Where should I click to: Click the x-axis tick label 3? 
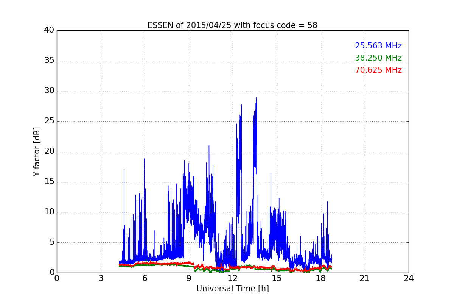click(x=101, y=278)
